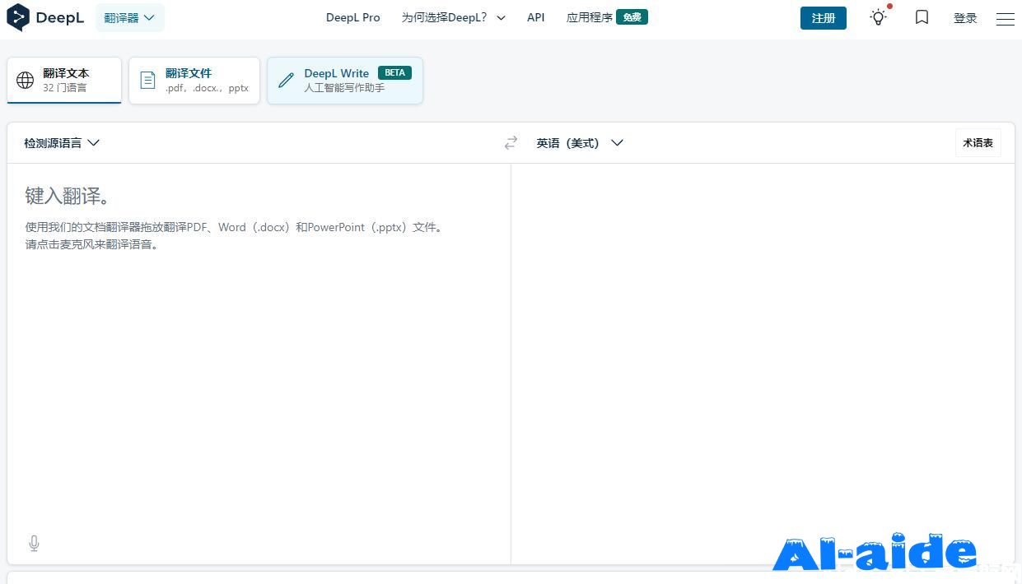Activate the microphone voice input icon
1022x584 pixels.
(34, 543)
